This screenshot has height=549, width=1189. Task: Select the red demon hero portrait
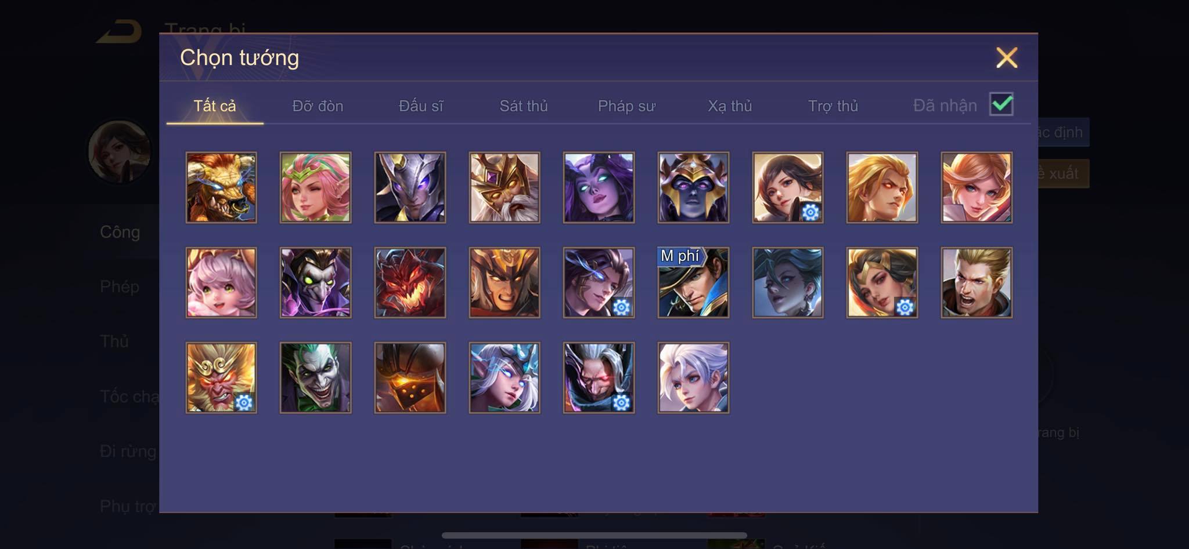410,282
